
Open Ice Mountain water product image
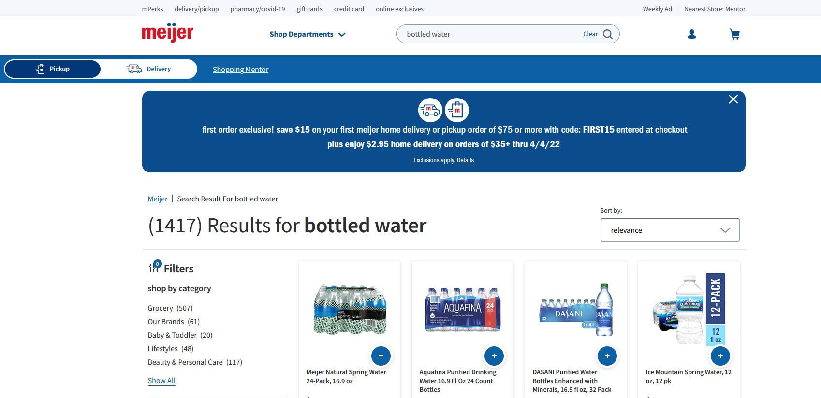pyautogui.click(x=689, y=310)
